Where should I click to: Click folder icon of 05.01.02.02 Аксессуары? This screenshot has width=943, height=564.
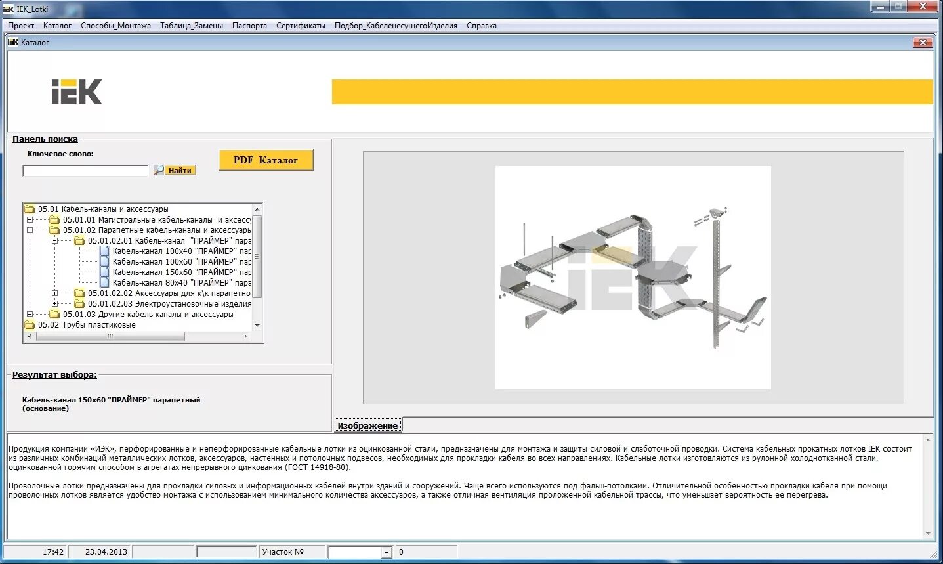click(x=79, y=293)
